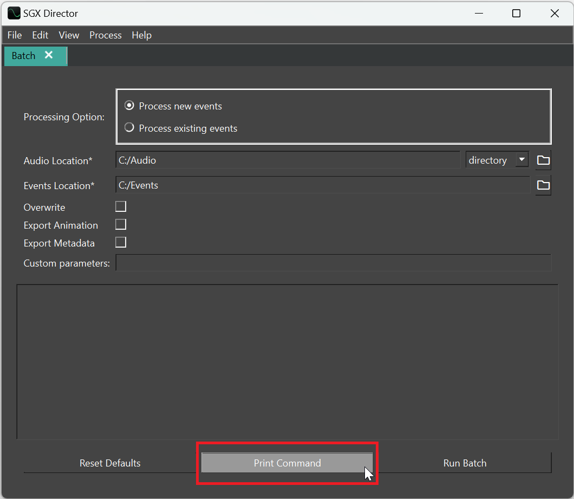Click the Events Location folder browse icon
The height and width of the screenshot is (499, 574).
click(x=543, y=185)
